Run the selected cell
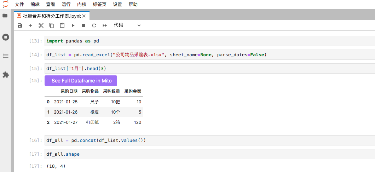 pyautogui.click(x=73, y=25)
